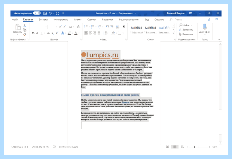This screenshot has width=232, height=159.
Task: Justify text alignment
Action: point(99,33)
